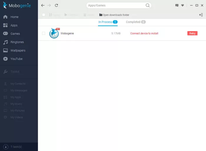Switch to the In Process tab

[x=108, y=22]
